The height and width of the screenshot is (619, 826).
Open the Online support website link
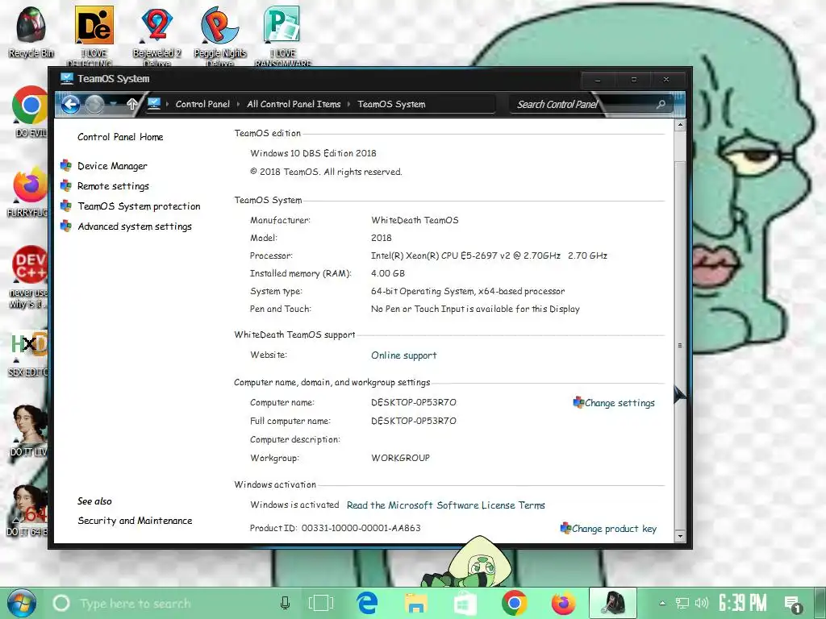click(404, 355)
